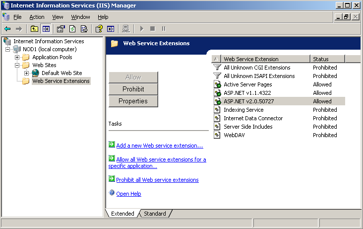Sort by Web Service Extension column header

coord(266,59)
